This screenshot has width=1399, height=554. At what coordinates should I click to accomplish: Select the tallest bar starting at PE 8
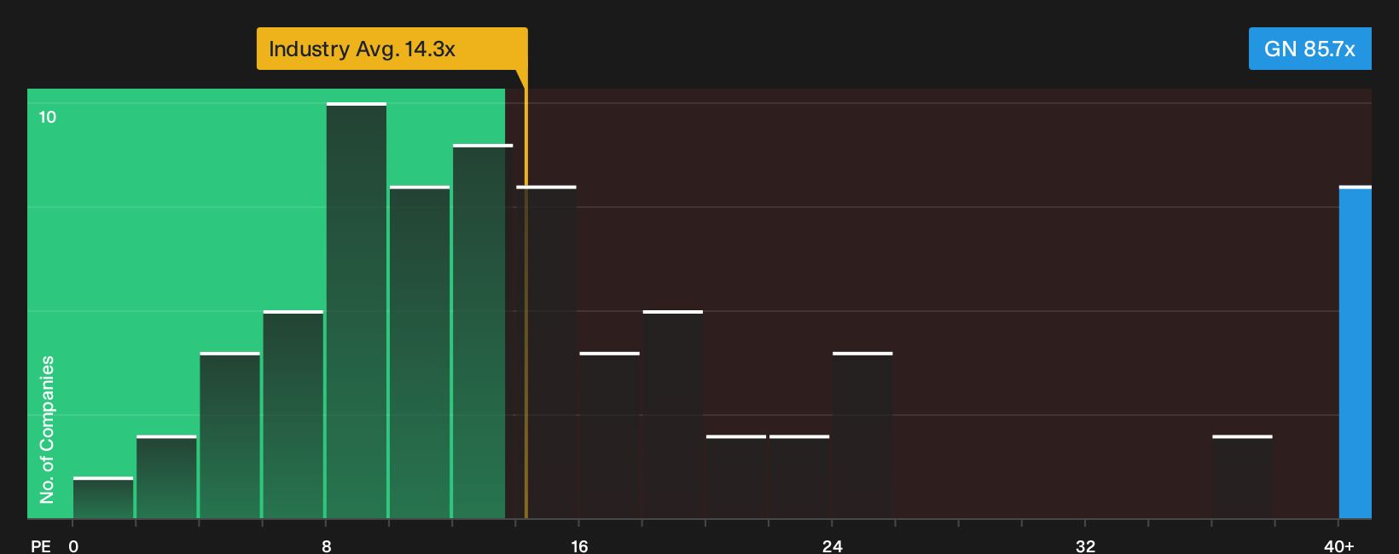(357, 310)
